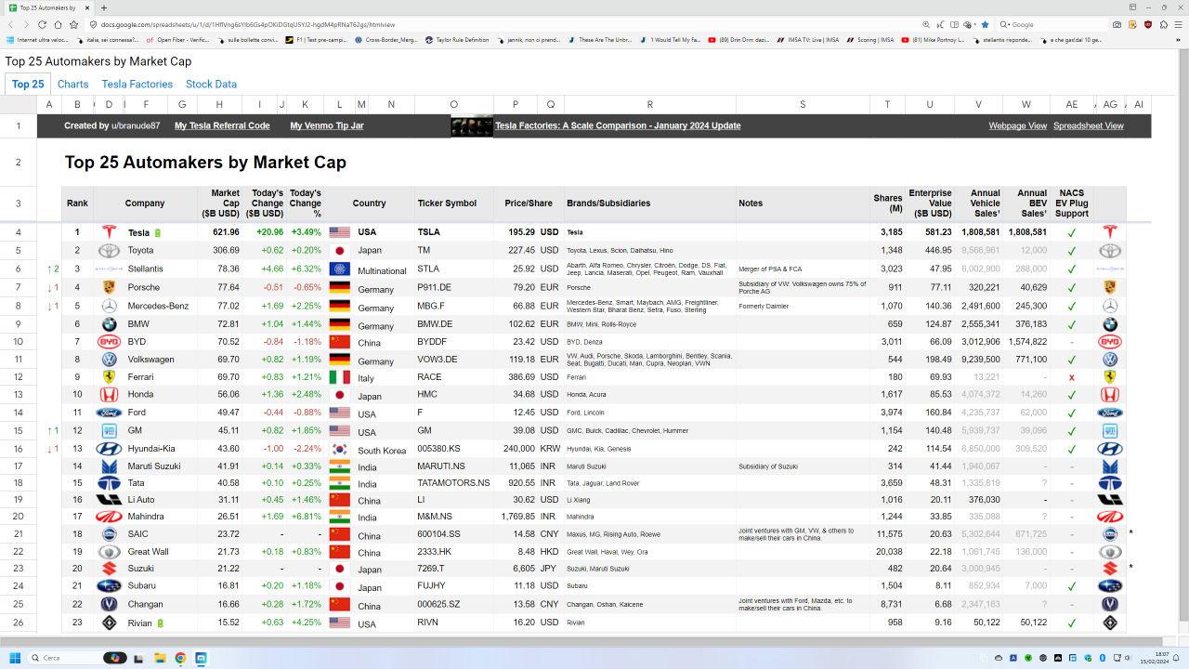Click the Spreadsheet View link
This screenshot has width=1189, height=669.
(1088, 126)
